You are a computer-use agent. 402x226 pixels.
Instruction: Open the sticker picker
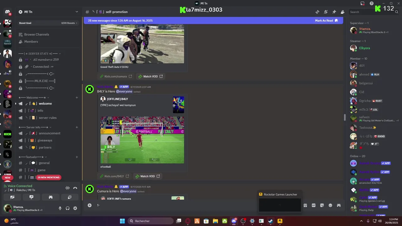pos(322,205)
